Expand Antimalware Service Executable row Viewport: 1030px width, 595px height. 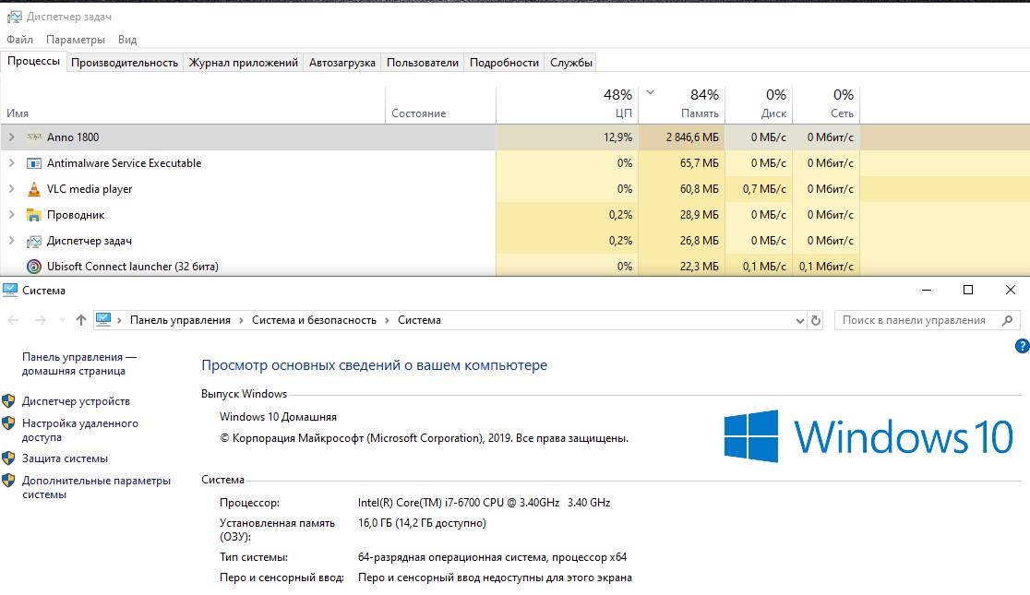[11, 163]
